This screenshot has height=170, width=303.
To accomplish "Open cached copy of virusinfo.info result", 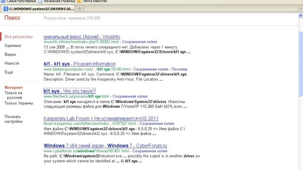I will pyautogui.click(x=139, y=42).
